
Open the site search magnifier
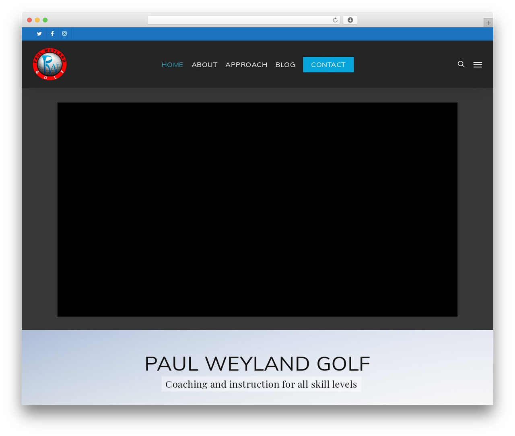pos(461,64)
